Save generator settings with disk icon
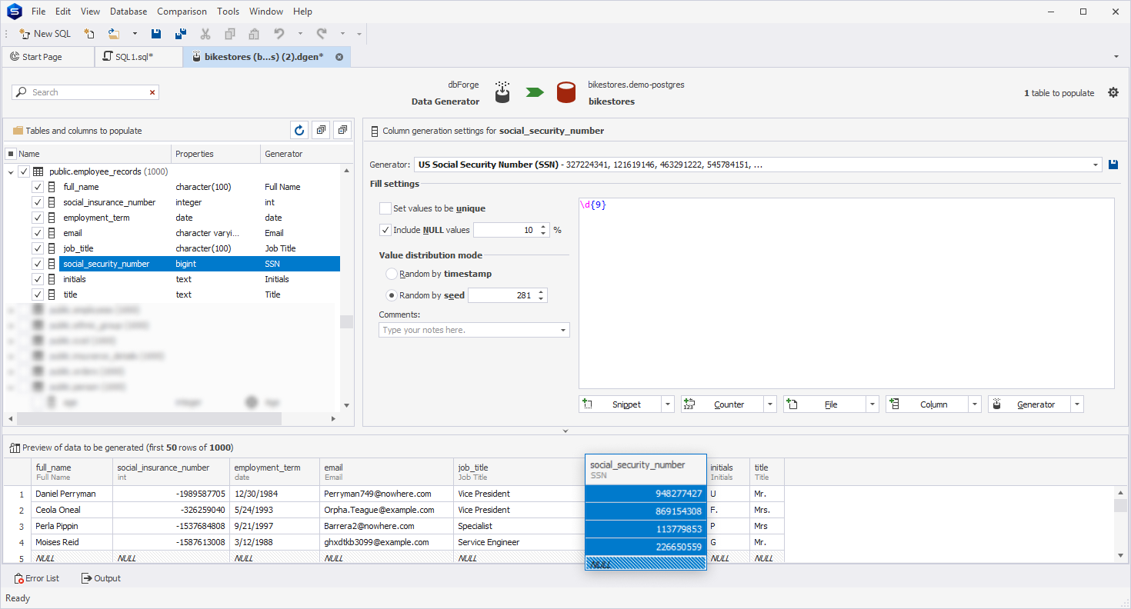1131x609 pixels. click(x=1113, y=165)
